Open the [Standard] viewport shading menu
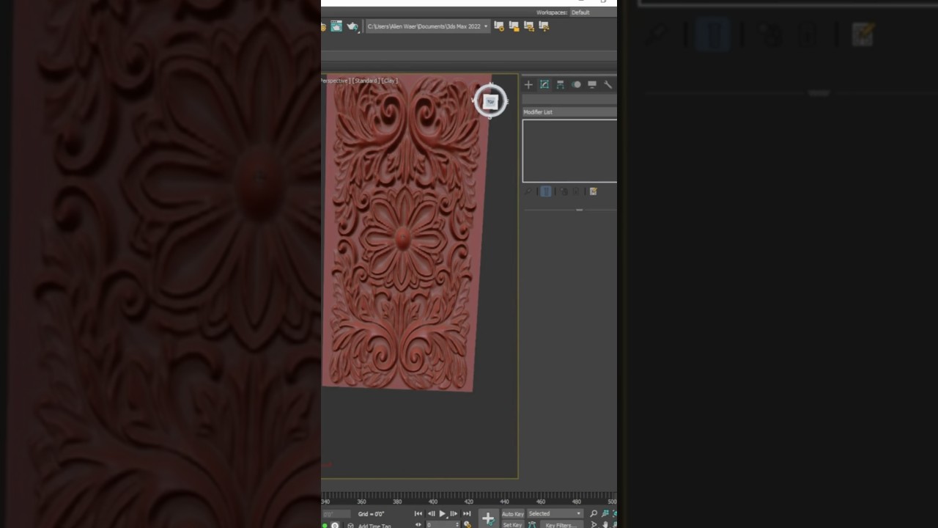Viewport: 938px width, 528px height. click(x=366, y=81)
